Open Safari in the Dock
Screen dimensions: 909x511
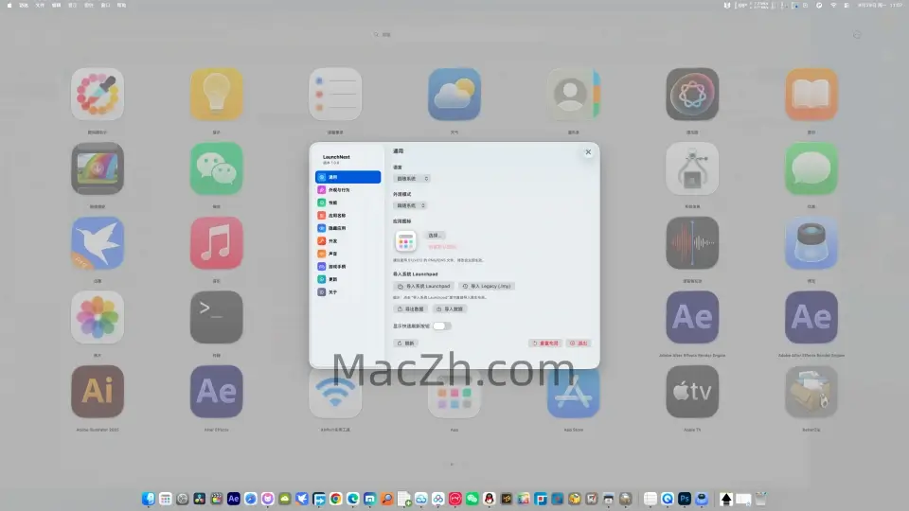coord(250,499)
